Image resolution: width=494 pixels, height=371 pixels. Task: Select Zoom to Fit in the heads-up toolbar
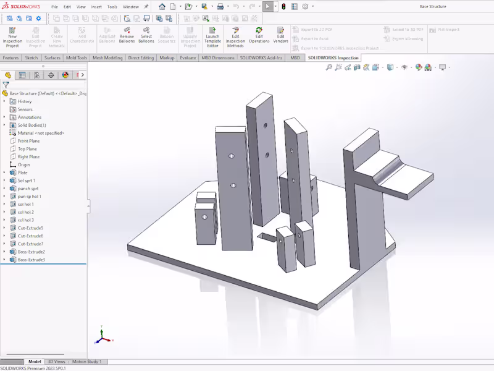[x=329, y=68]
